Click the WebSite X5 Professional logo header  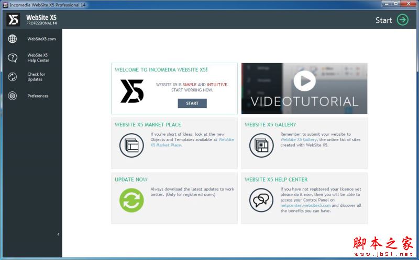tap(32, 20)
